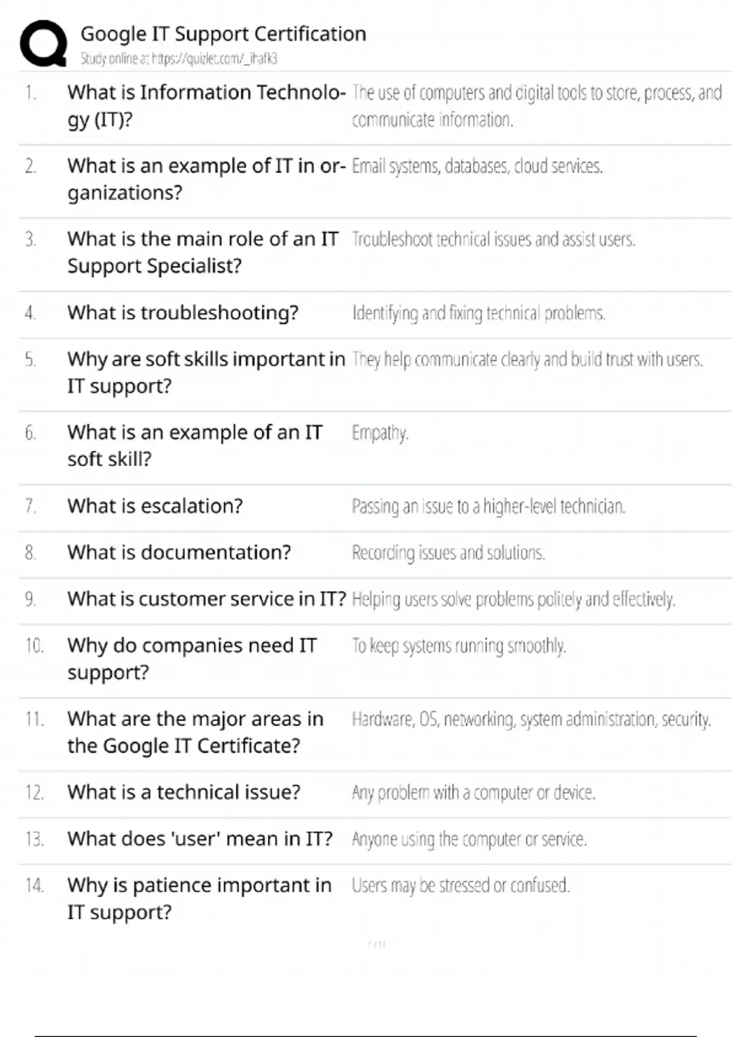The height and width of the screenshot is (1037, 732).
Task: Click the 'What is escalation?' question
Action: [155, 506]
